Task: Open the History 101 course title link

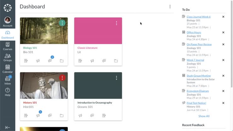Action: click(30, 103)
